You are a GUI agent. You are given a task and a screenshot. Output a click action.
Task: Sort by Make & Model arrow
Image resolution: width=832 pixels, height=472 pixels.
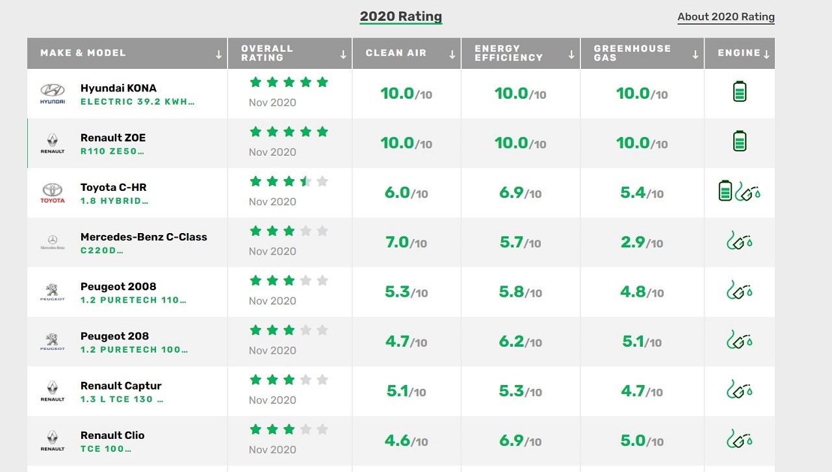coord(218,55)
